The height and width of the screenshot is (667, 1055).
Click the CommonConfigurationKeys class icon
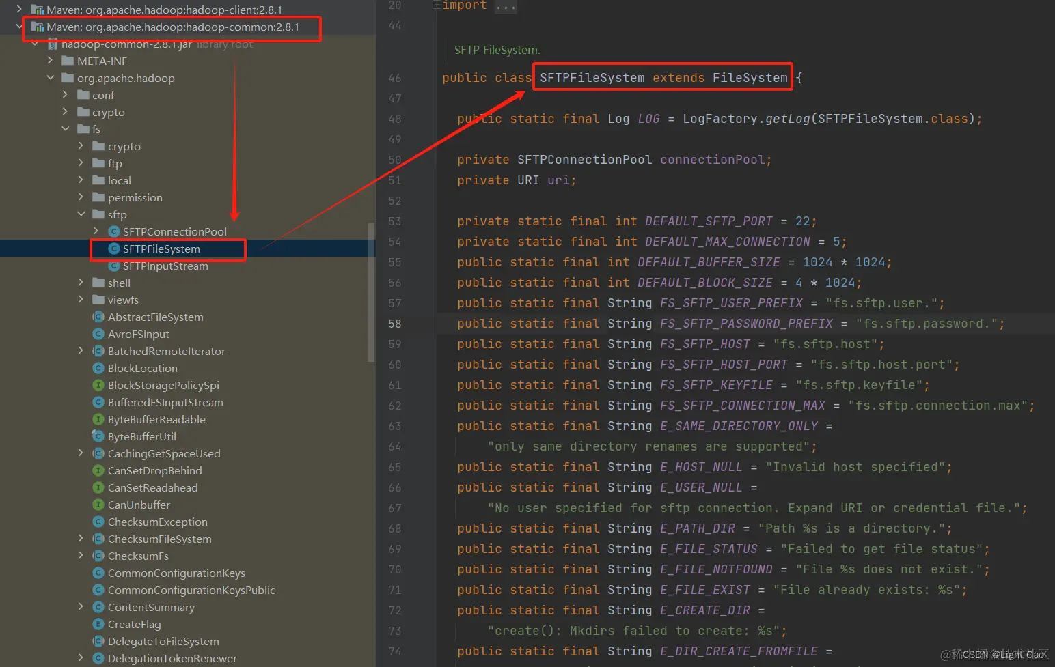tap(98, 573)
